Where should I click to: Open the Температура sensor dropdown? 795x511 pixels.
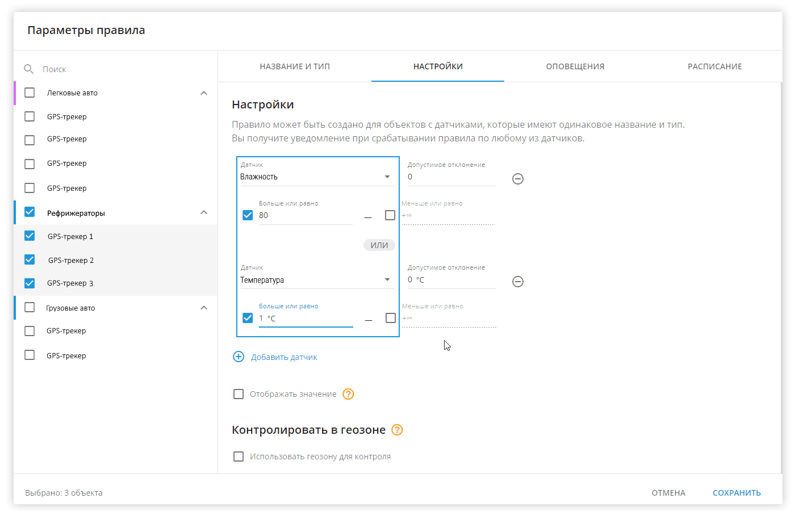[317, 280]
